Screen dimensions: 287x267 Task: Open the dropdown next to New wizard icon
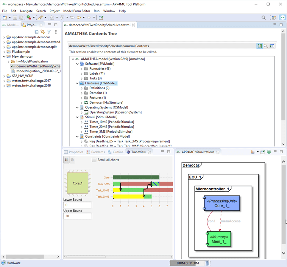point(10,18)
